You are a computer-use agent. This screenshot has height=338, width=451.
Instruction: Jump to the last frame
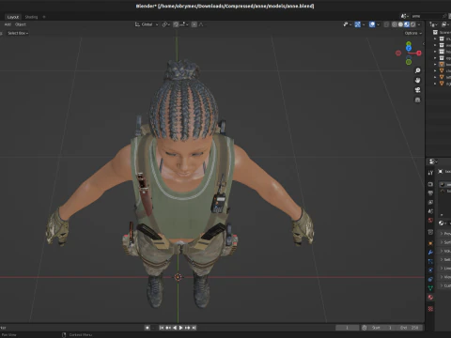click(194, 328)
